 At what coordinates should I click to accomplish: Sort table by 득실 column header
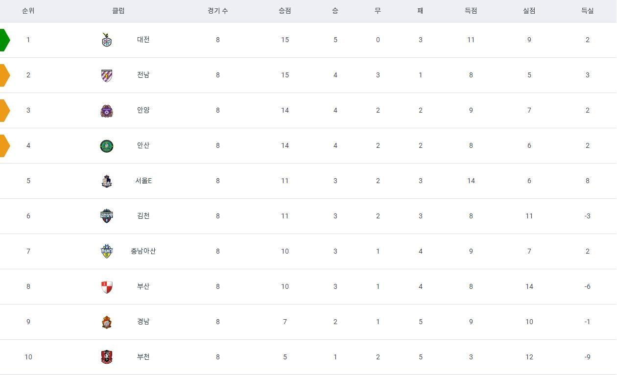coord(588,11)
